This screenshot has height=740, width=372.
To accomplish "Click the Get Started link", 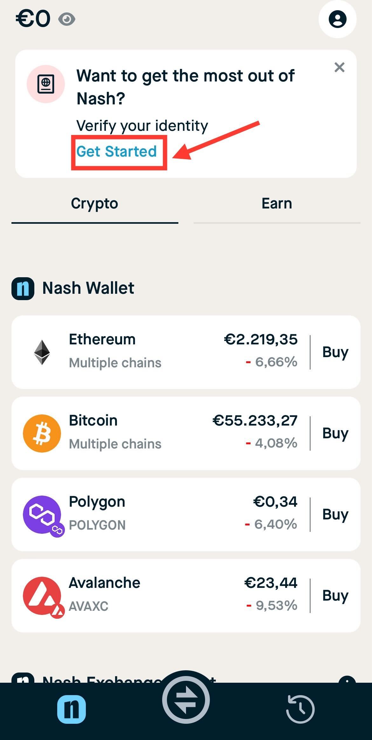I will [117, 152].
